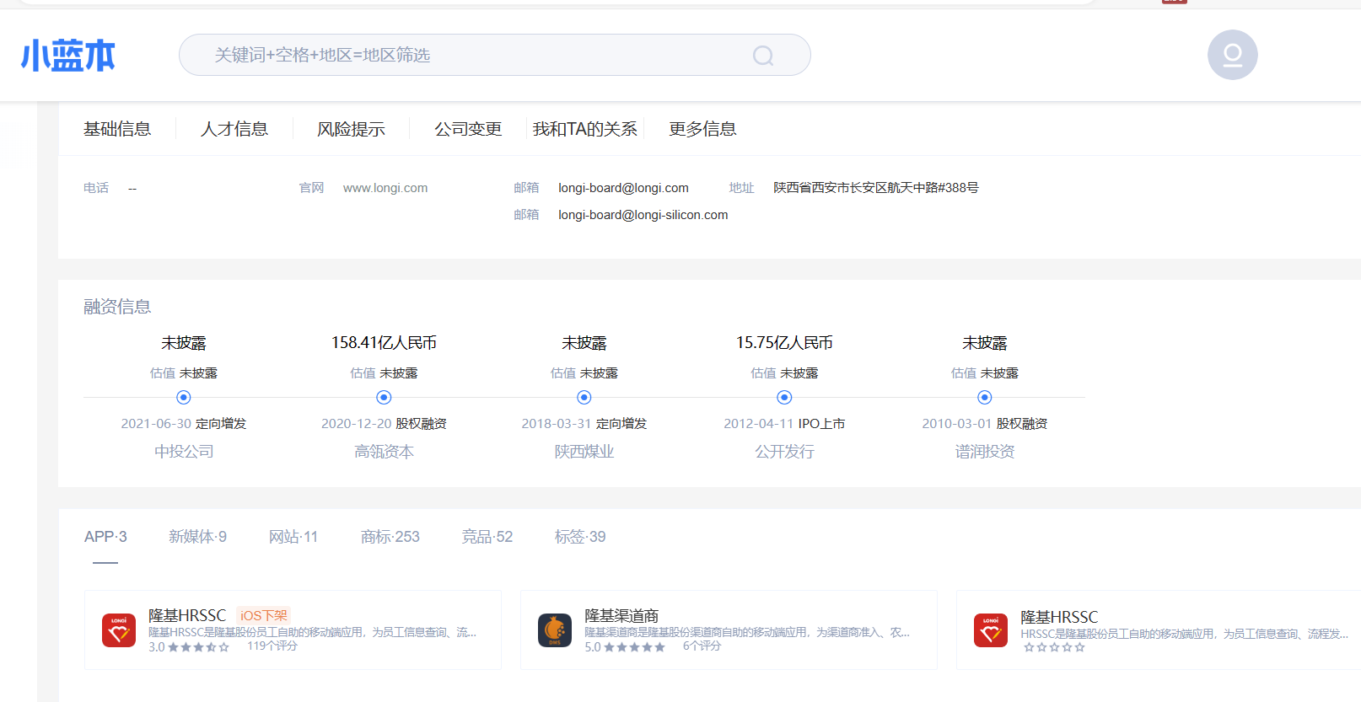
Task: Click the 陕西省西安市 address text
Action: (x=876, y=188)
